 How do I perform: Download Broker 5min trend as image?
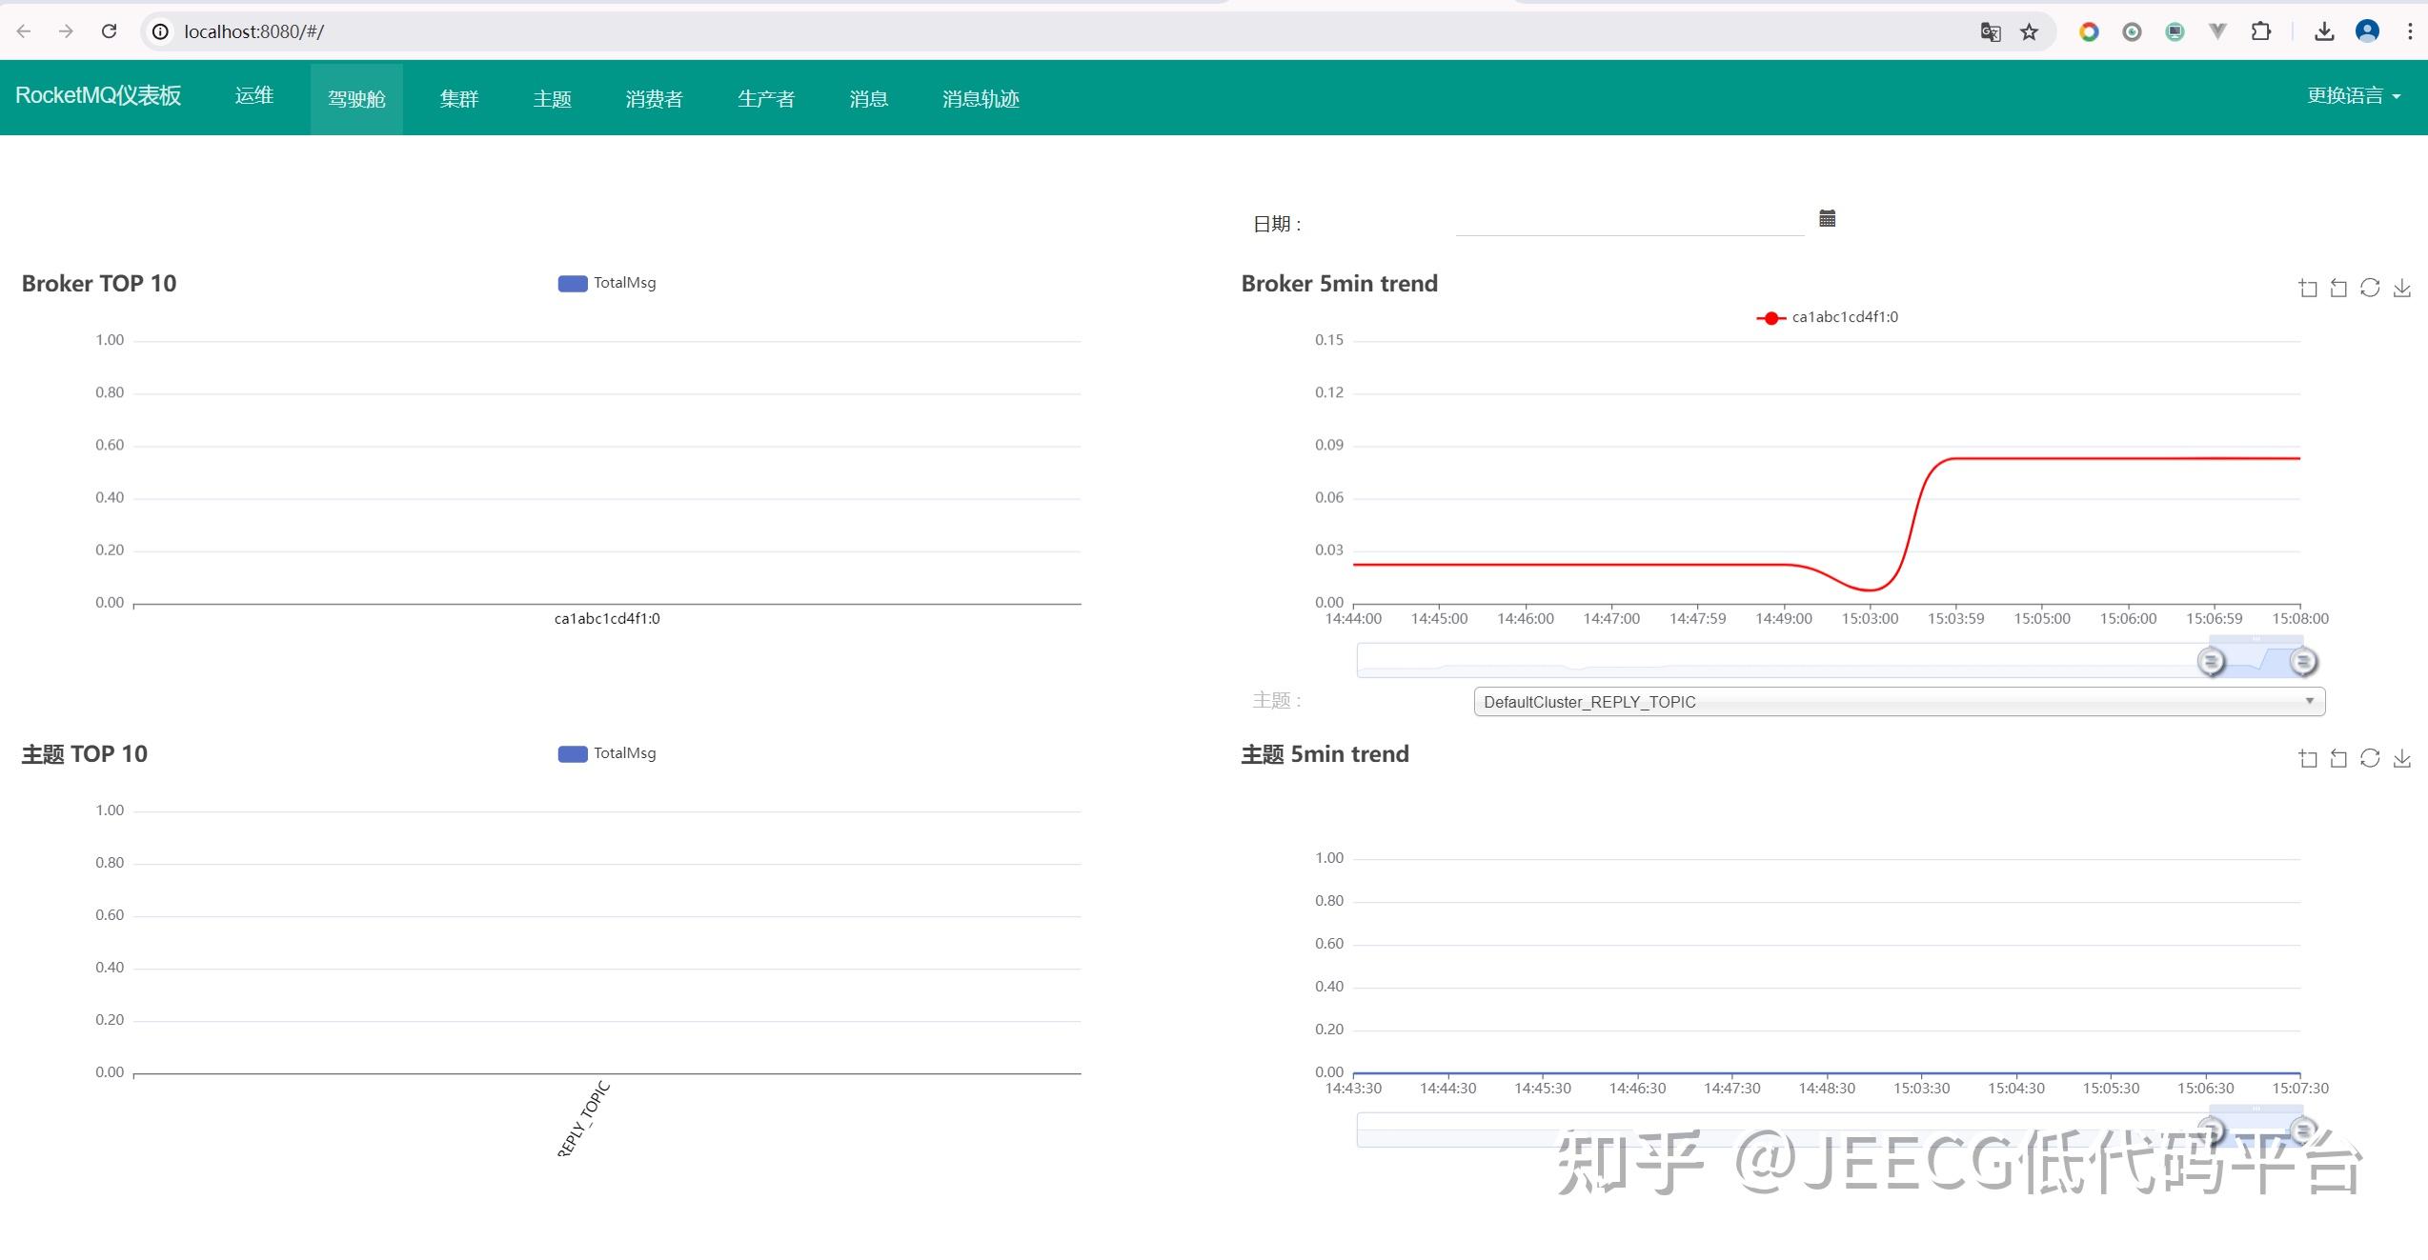point(2402,288)
